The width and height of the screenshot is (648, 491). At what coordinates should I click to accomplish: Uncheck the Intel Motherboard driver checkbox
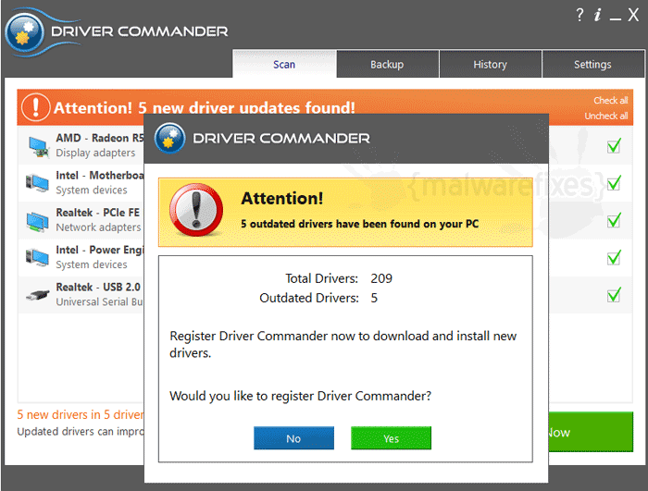pos(614,183)
